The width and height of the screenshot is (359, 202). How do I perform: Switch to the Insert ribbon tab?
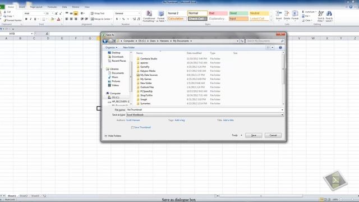coord(22,7)
